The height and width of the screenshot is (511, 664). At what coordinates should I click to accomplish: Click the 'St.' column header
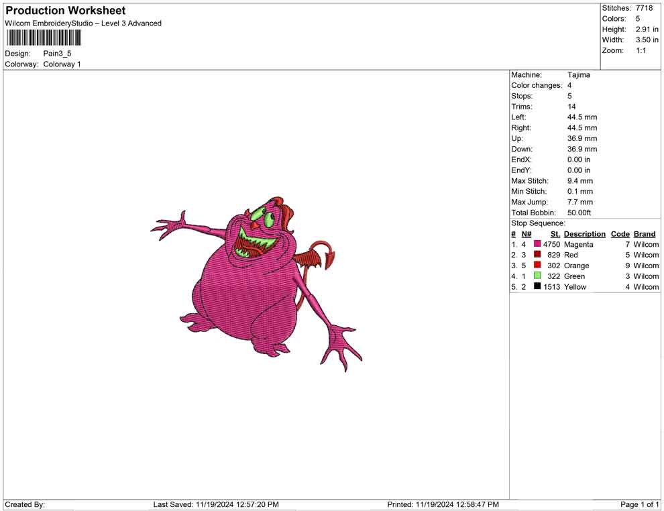pyautogui.click(x=555, y=233)
